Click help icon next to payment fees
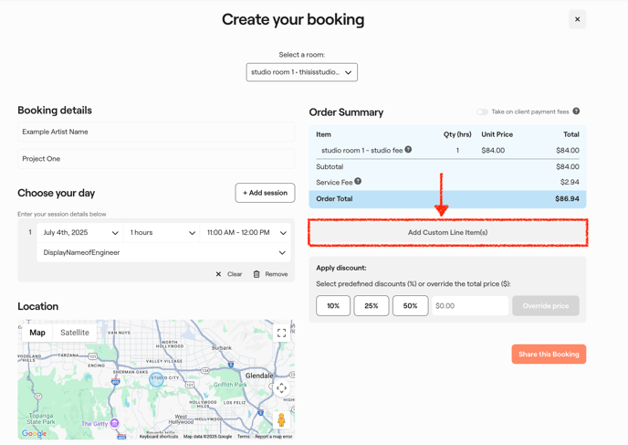The width and height of the screenshot is (628, 445). click(576, 111)
